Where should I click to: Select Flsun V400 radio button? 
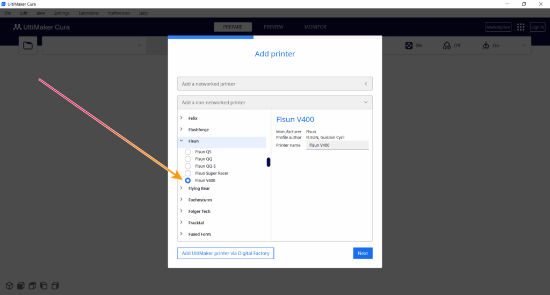click(188, 181)
